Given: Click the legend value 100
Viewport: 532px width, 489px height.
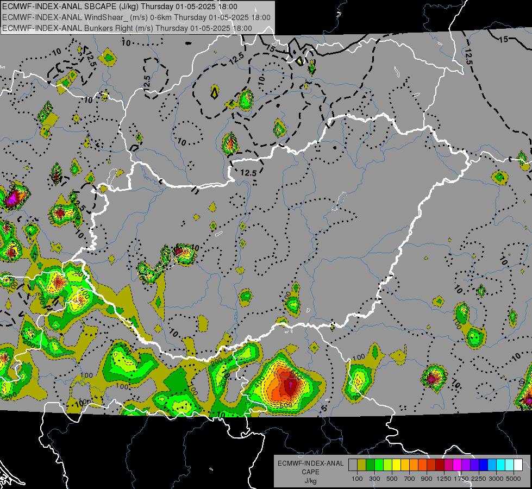Looking at the screenshot, I should click(x=357, y=479).
